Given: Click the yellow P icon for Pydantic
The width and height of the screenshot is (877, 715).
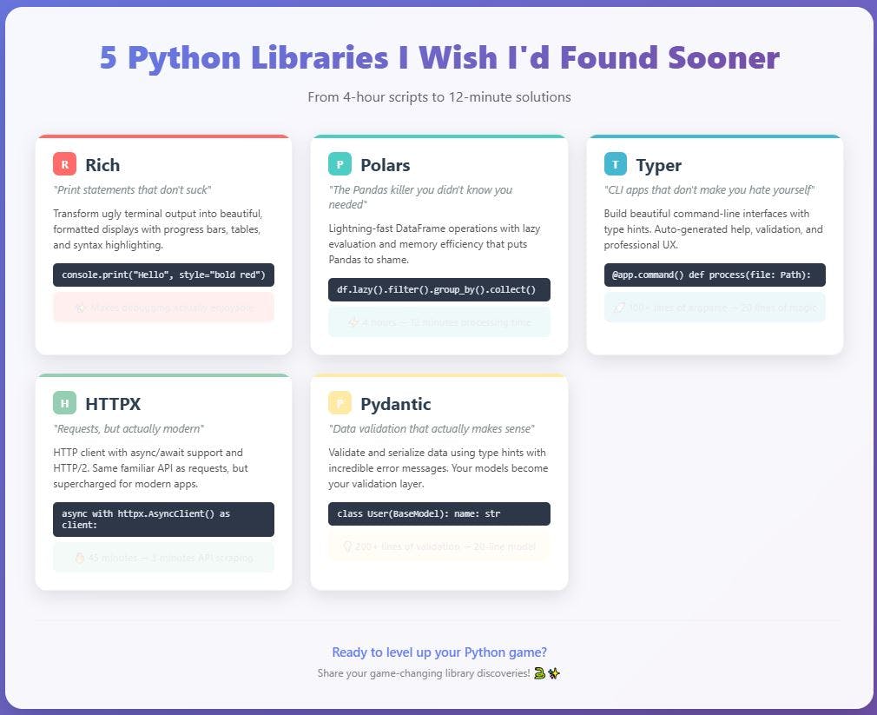Looking at the screenshot, I should click(340, 403).
